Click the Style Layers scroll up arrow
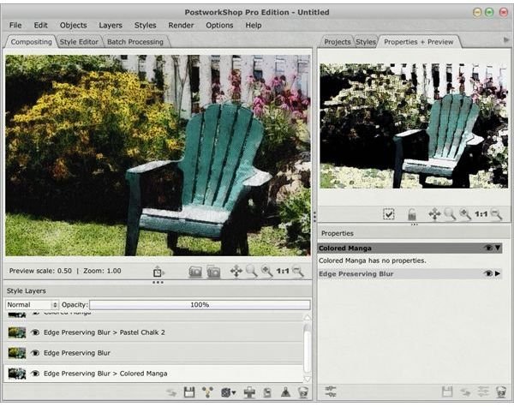The width and height of the screenshot is (514, 407). [x=307, y=317]
